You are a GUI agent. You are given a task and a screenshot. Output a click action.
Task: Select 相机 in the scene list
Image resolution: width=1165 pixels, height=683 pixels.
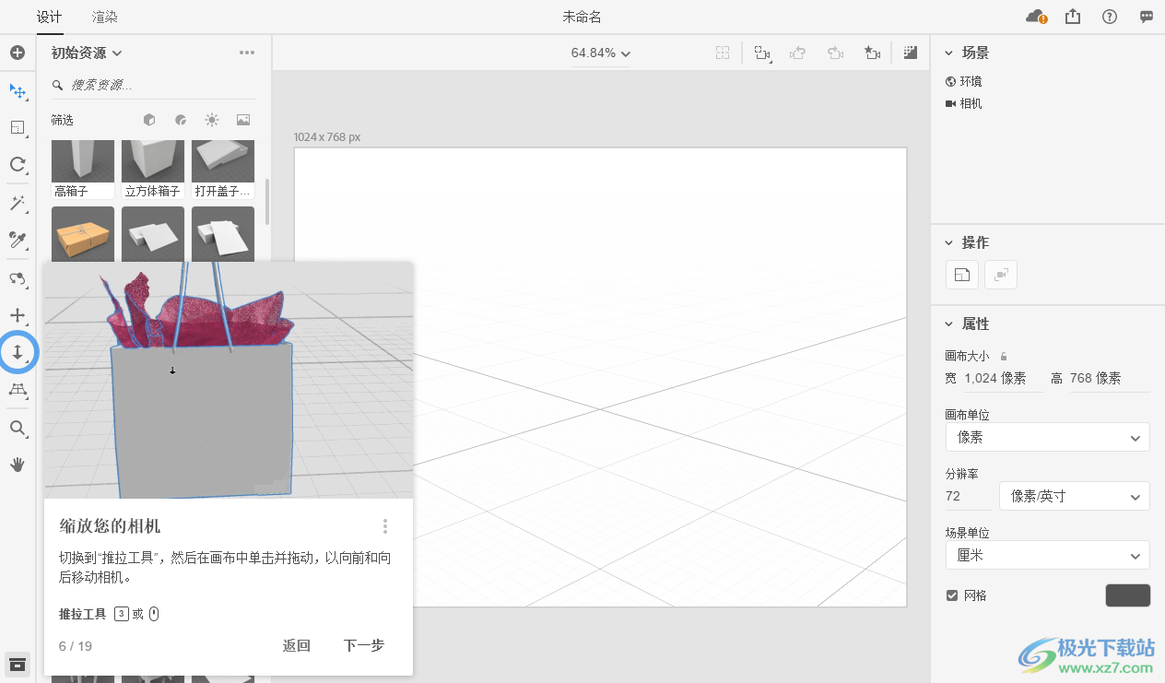coord(964,103)
